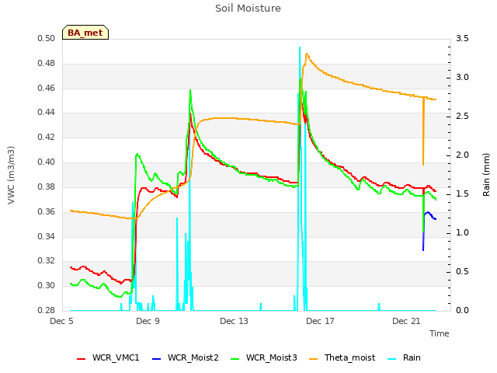Click the 1.0 rain axis value

click(462, 233)
